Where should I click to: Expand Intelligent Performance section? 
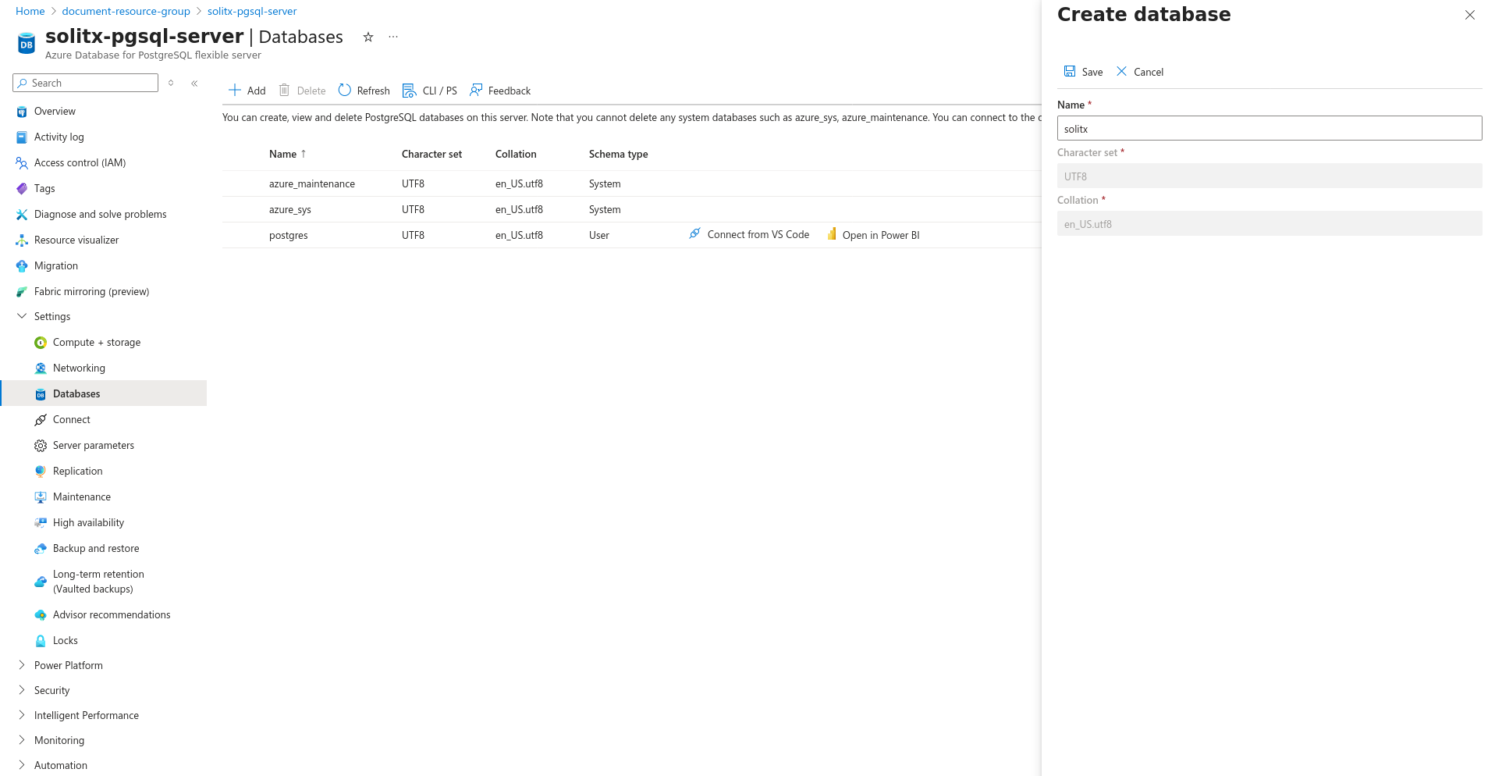(22, 715)
